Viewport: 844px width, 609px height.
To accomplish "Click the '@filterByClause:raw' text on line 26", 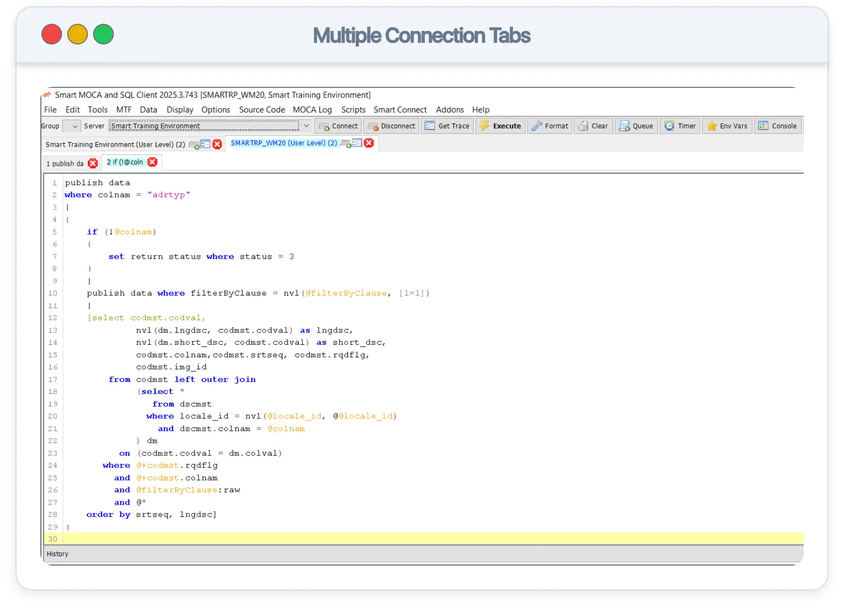I will pyautogui.click(x=188, y=490).
